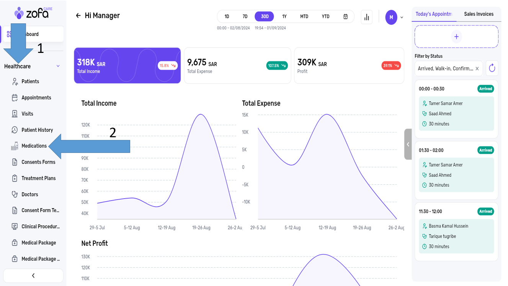
Task: Open the calendar date picker icon
Action: click(345, 16)
